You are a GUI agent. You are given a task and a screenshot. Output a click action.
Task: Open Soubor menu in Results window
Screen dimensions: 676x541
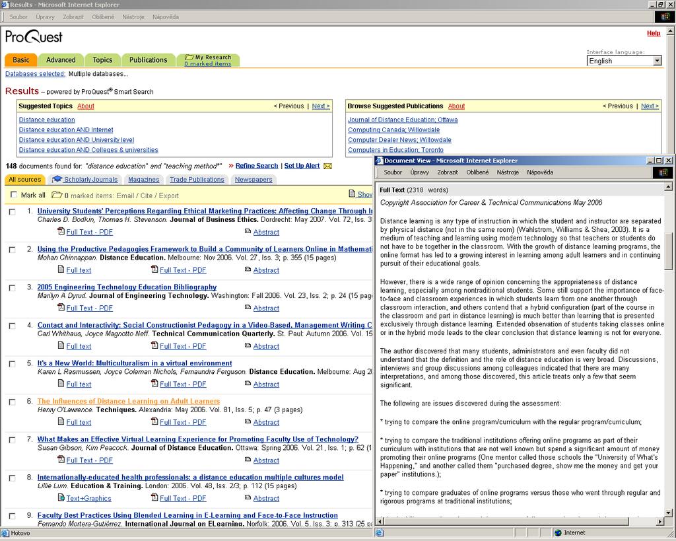click(18, 17)
